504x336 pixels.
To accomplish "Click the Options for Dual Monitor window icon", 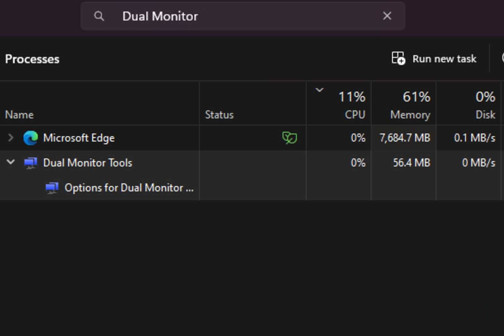I will pos(52,188).
